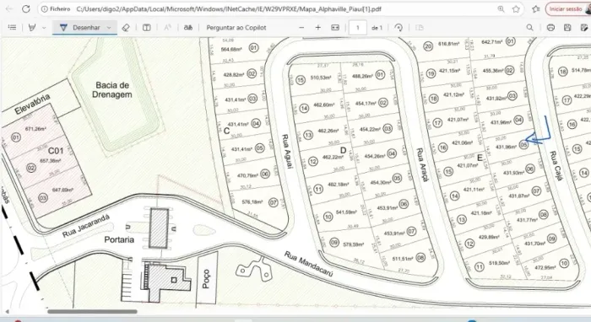Image resolution: width=591 pixels, height=322 pixels.
Task: Click the horizontal scrollbar thumb
Action: tap(92, 312)
